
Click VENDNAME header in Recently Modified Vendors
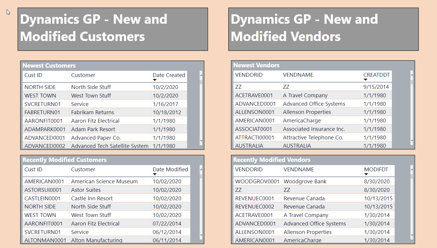point(299,170)
